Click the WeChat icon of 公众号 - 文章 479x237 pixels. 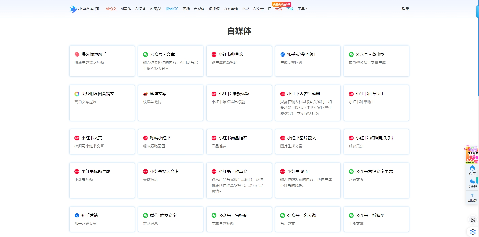point(145,54)
